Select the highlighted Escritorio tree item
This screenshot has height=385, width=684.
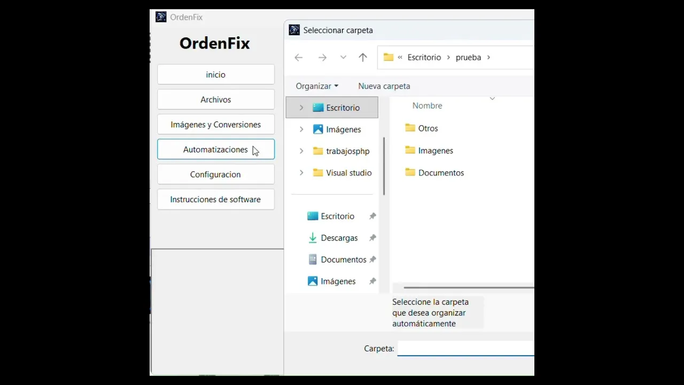click(x=332, y=107)
